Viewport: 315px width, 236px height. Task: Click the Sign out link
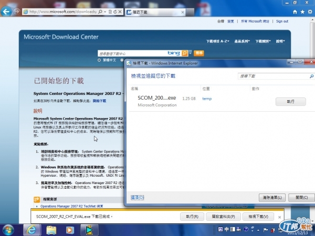[282, 22]
